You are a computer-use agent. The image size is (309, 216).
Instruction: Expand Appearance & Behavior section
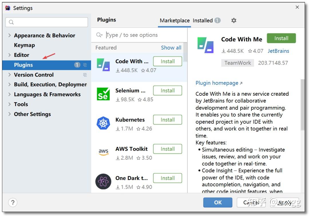click(x=9, y=35)
